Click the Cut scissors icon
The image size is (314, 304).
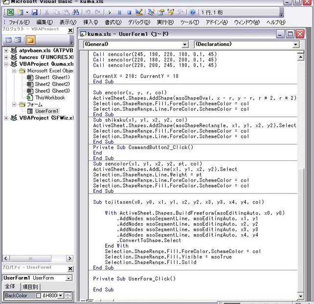click(x=46, y=12)
